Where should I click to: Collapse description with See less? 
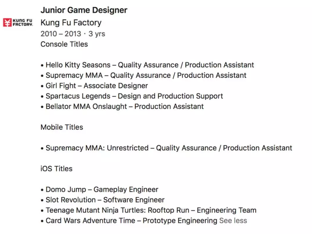click(x=233, y=220)
